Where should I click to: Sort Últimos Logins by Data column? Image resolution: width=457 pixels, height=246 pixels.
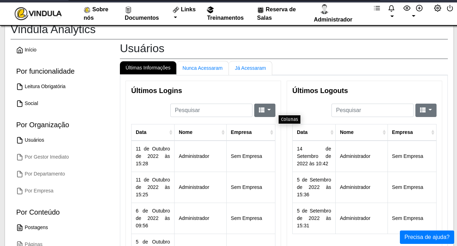pos(153,133)
